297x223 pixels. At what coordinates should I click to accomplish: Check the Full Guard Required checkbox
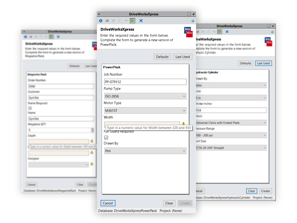107,137
